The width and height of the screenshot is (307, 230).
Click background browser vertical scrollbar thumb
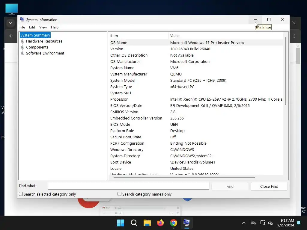point(298,56)
